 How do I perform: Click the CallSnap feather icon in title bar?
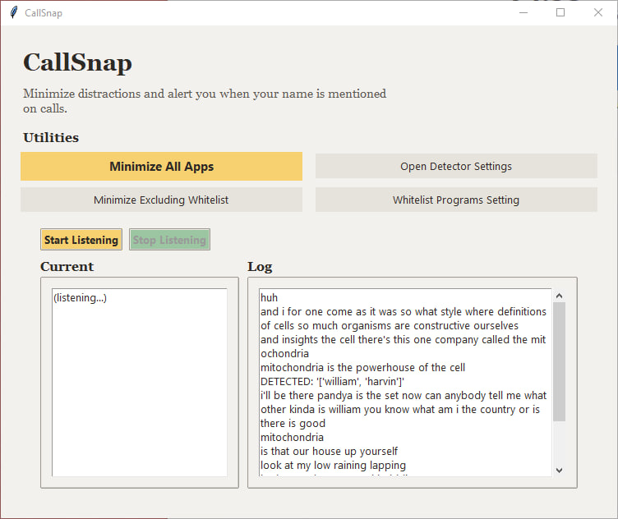coord(14,12)
